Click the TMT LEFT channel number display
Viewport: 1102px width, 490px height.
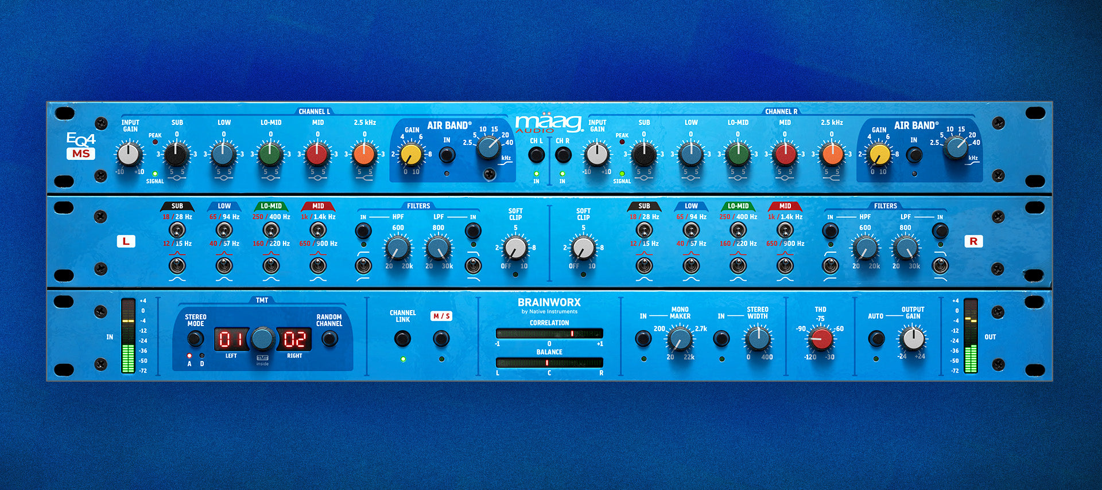click(x=231, y=339)
